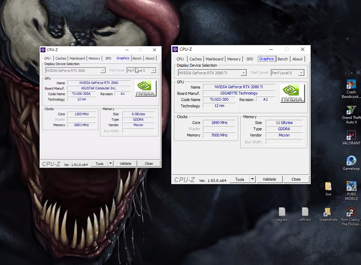Click the 1365 MHz core clock value
The height and width of the screenshot is (265, 361).
82,114
